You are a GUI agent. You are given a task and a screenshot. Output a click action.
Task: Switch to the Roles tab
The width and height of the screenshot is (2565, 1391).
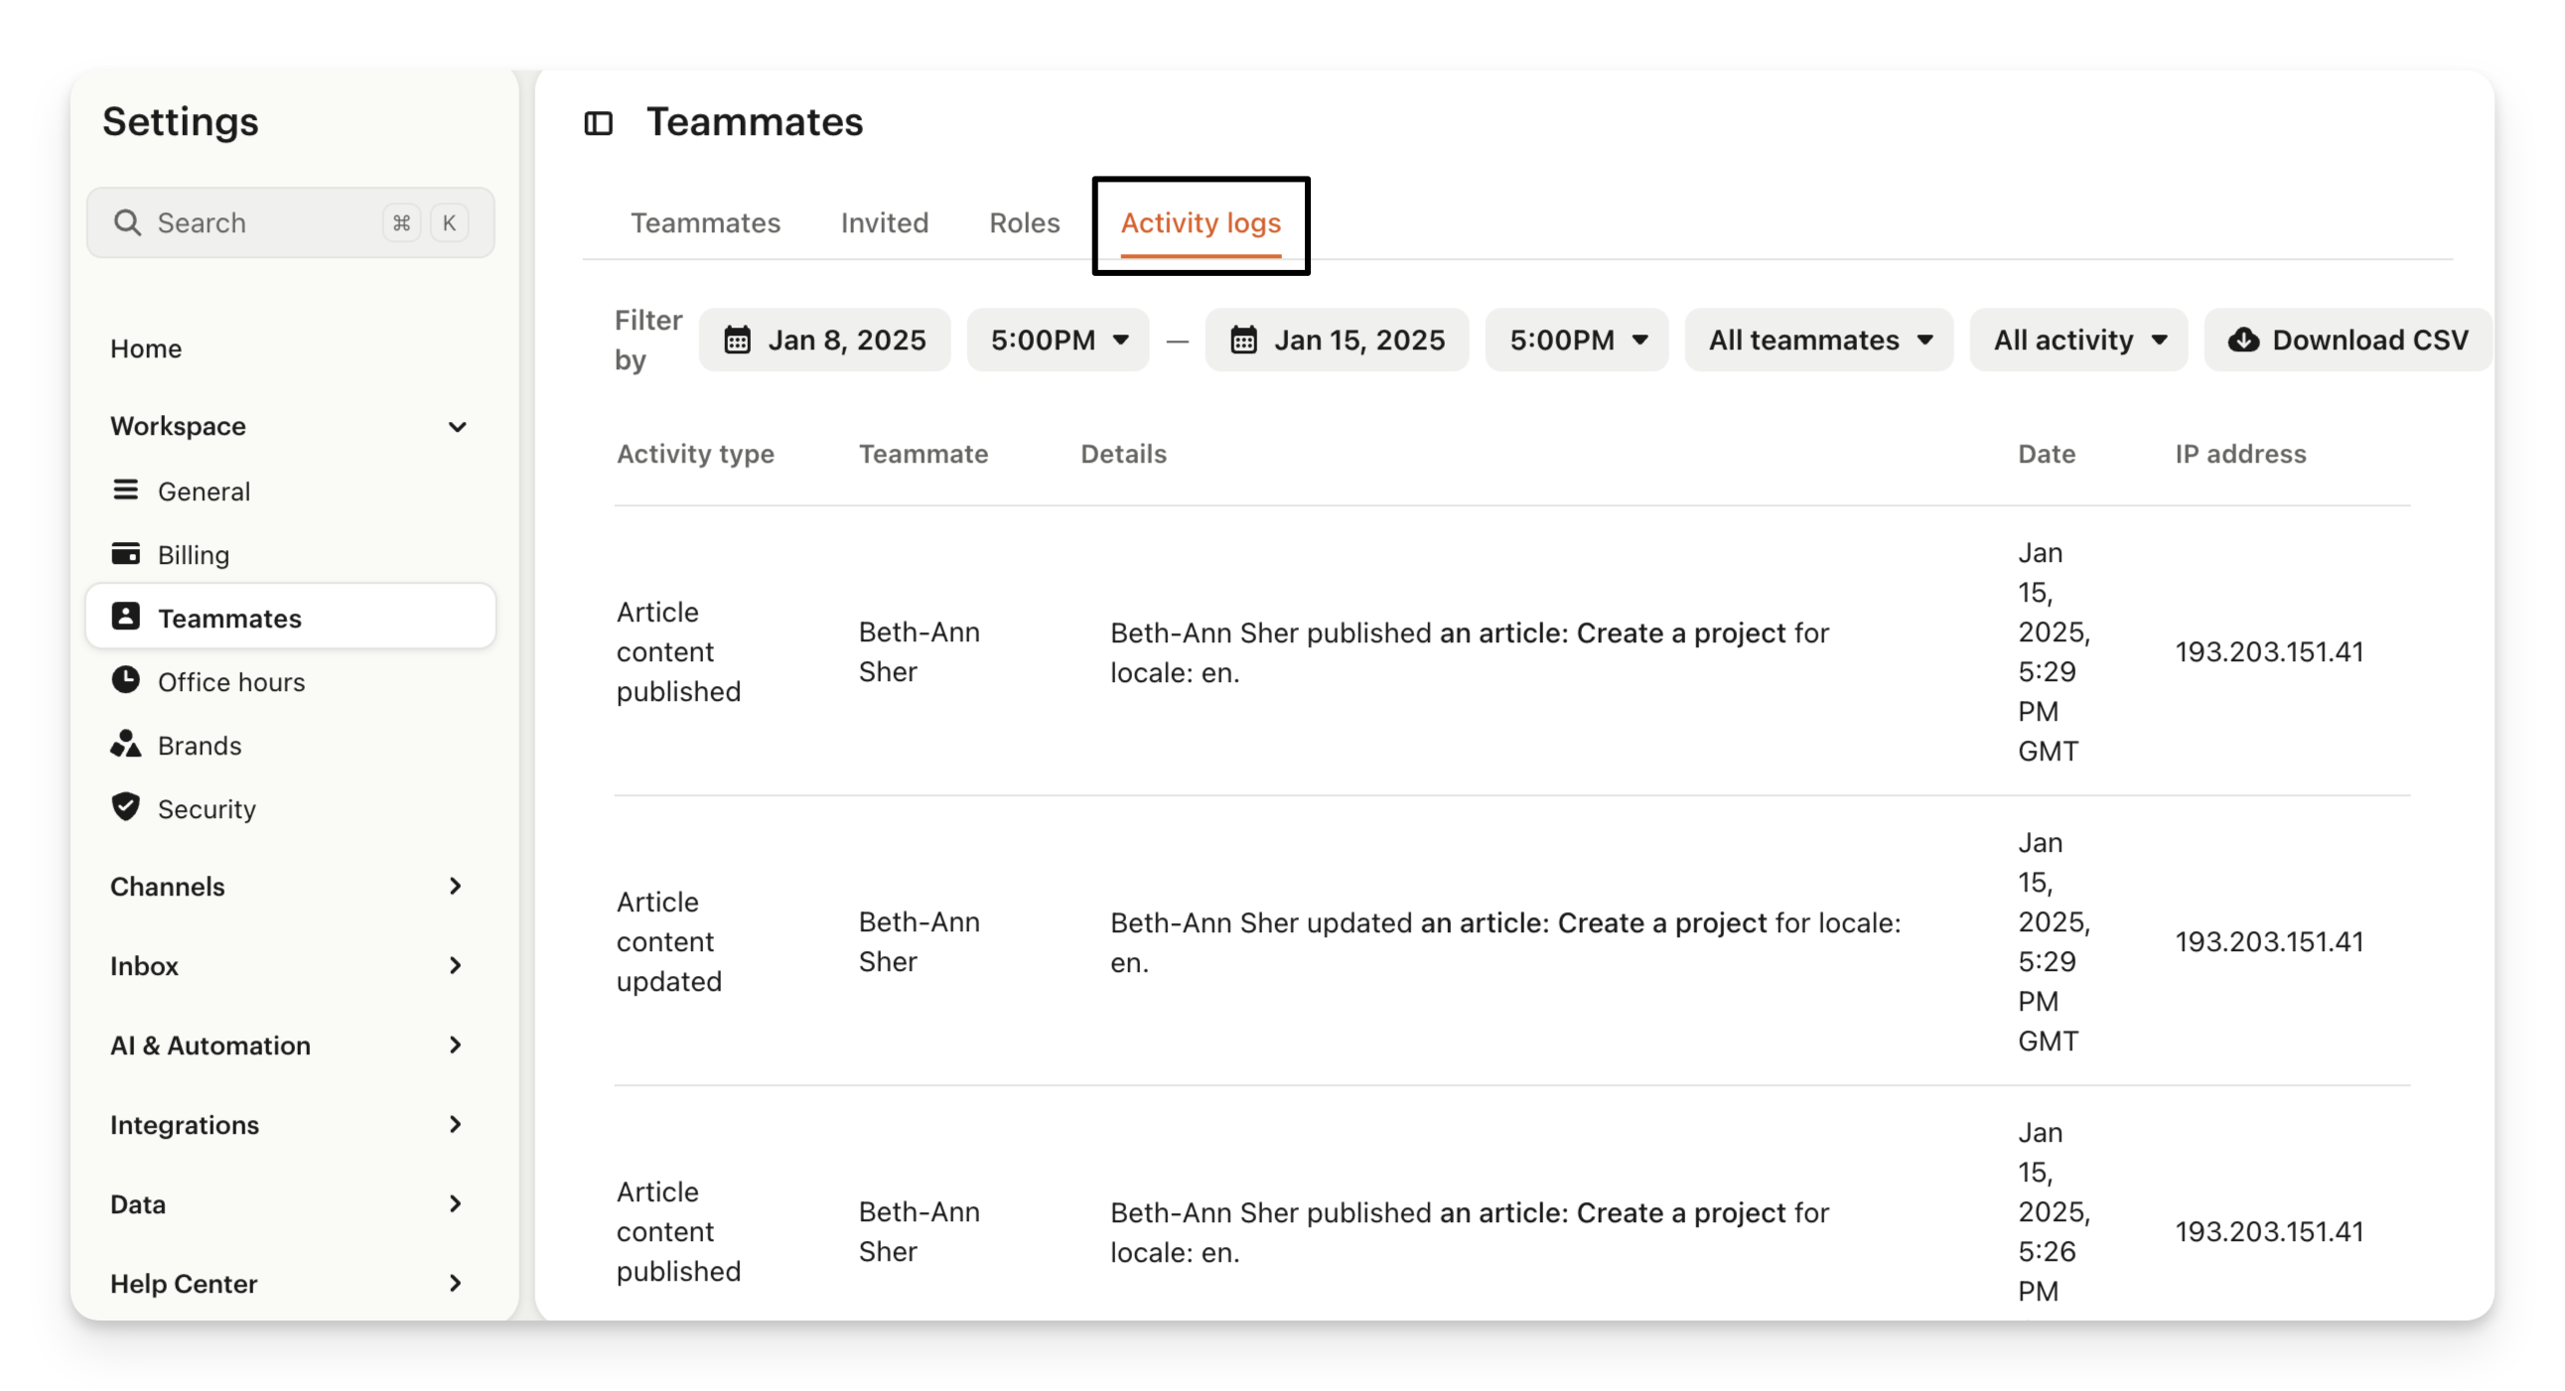tap(1025, 223)
